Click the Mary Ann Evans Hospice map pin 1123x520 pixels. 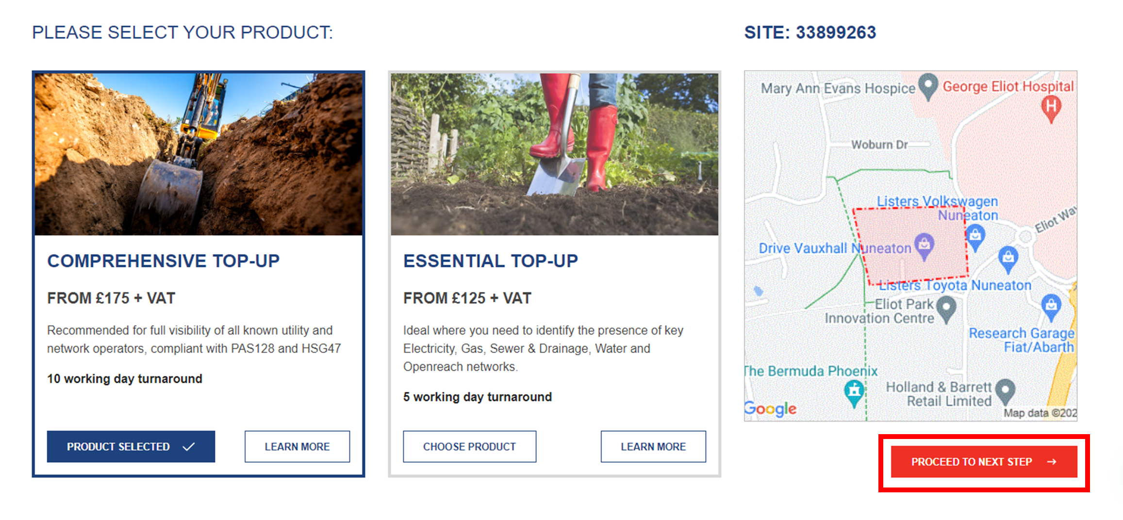pos(928,86)
